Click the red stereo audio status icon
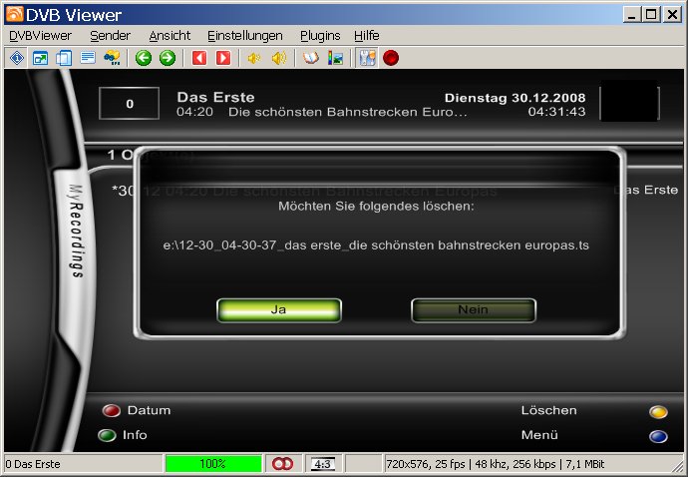Viewport: 688px width, 477px height. coord(282,464)
